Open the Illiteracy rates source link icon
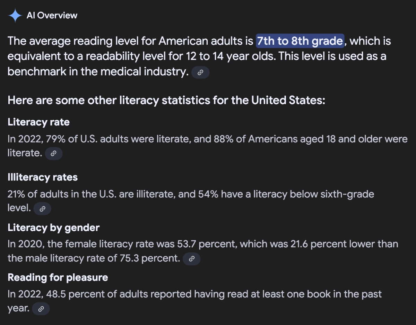Screen dimensions: 416x325 pyautogui.click(x=42, y=208)
